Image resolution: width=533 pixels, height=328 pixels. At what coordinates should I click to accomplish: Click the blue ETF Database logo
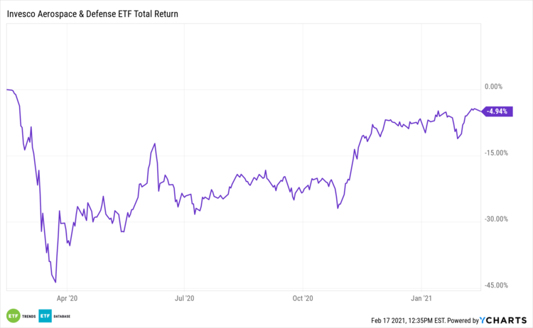pyautogui.click(x=43, y=315)
